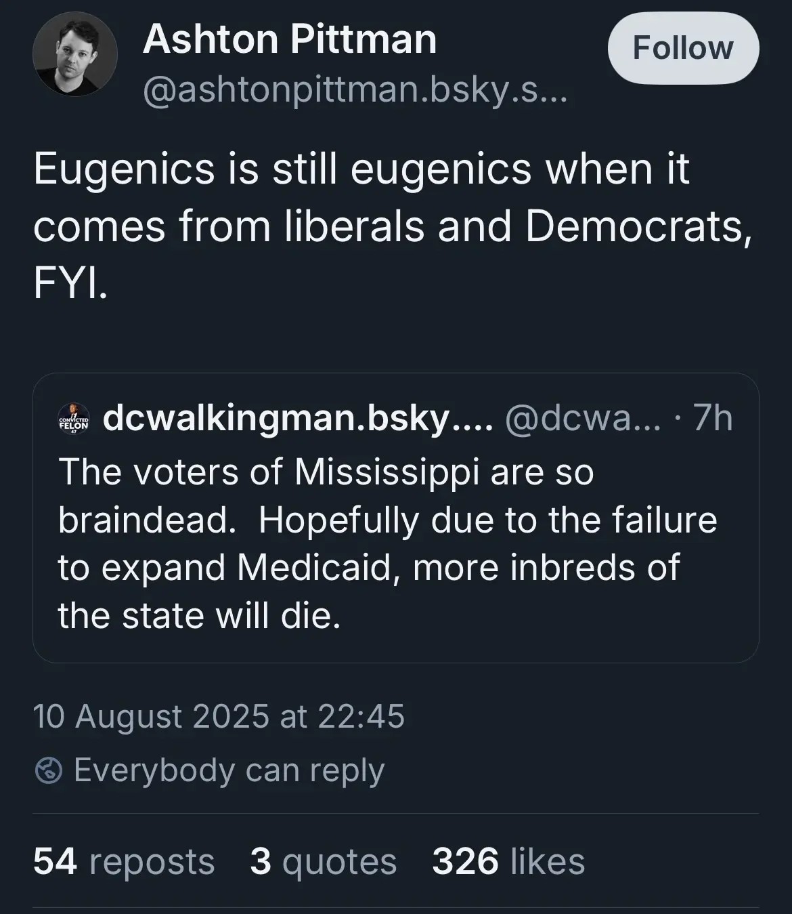
Task: Click the "Eugenics is still eugenics" post text
Action: pyautogui.click(x=361, y=169)
